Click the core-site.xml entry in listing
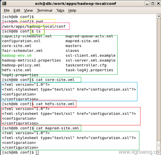This screenshot has width=161, height=155. [x=17, y=46]
